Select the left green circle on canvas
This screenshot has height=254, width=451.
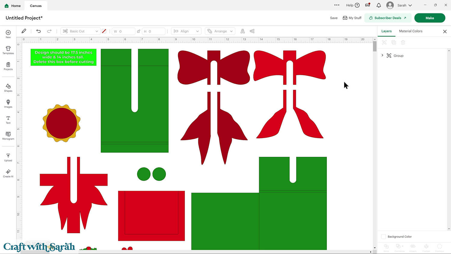pos(144,174)
